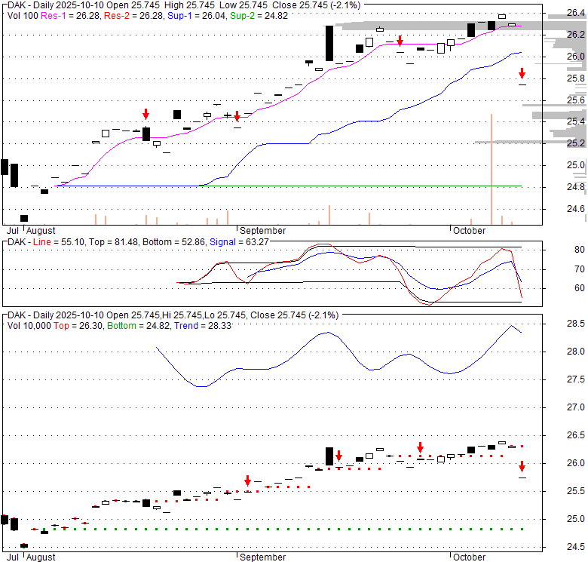588x562 pixels.
Task: Click the 'September' label on bottom chart axis
Action: (x=262, y=557)
